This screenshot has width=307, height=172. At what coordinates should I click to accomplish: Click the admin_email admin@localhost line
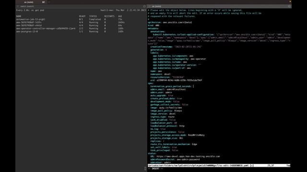click(x=168, y=89)
